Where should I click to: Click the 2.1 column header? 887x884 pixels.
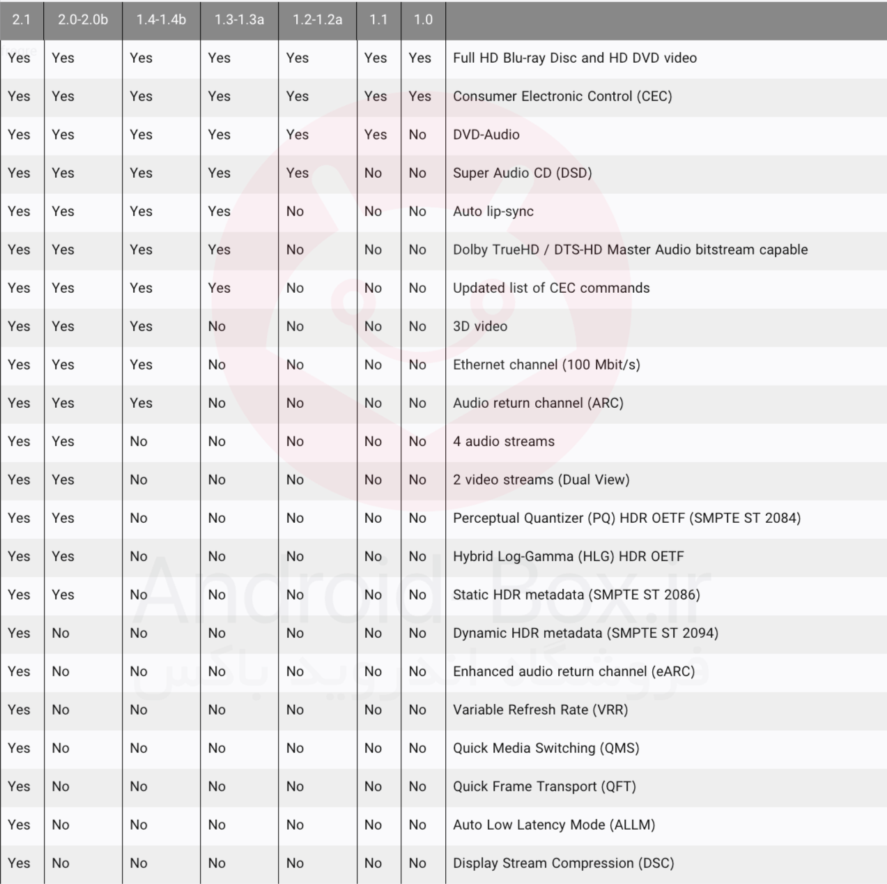click(22, 20)
